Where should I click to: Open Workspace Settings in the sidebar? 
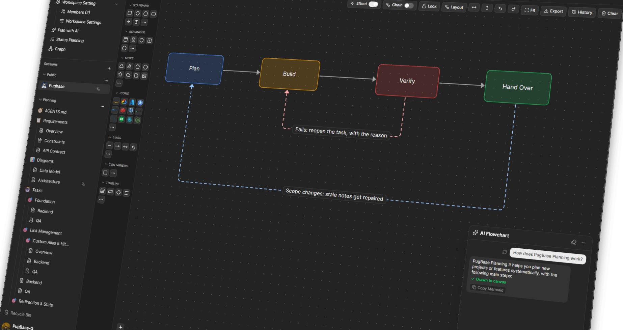pos(81,22)
